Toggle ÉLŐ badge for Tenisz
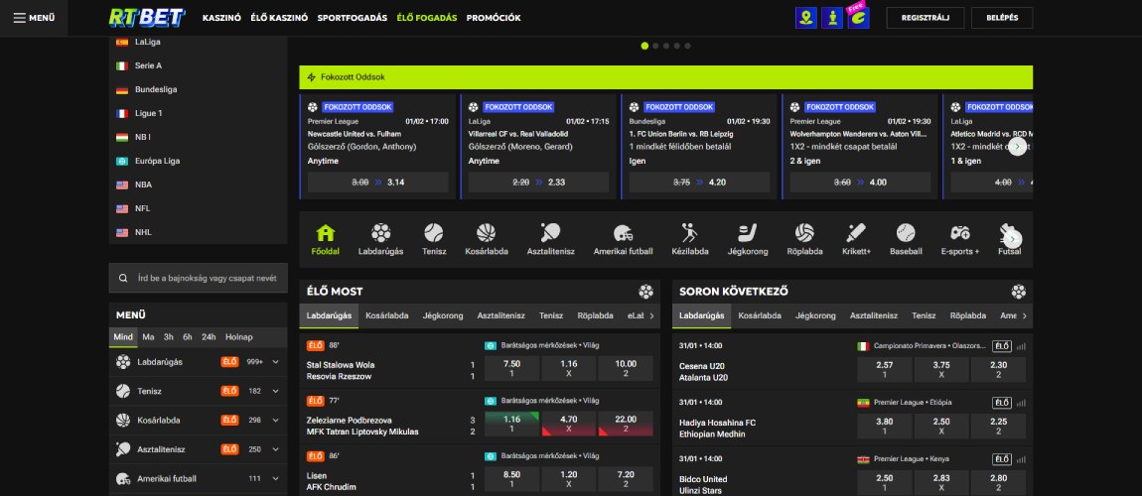The height and width of the screenshot is (496, 1142). tap(229, 391)
